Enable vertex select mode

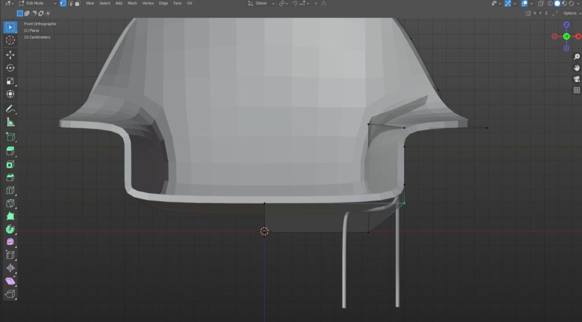pyautogui.click(x=63, y=3)
